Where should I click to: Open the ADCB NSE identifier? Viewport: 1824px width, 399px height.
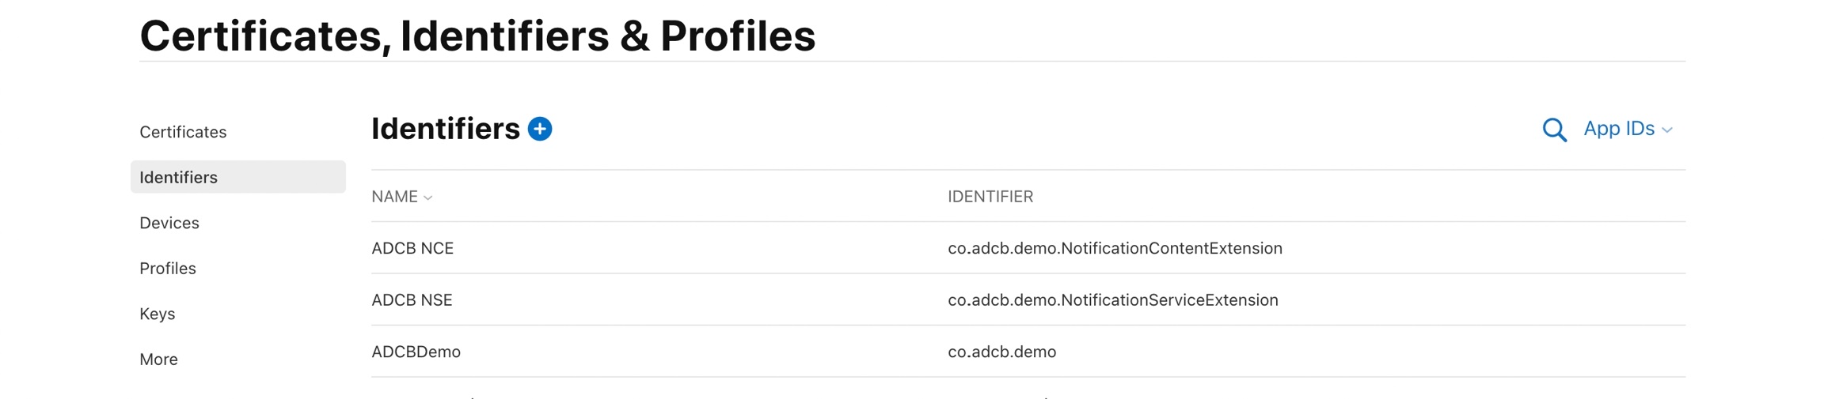pos(412,300)
